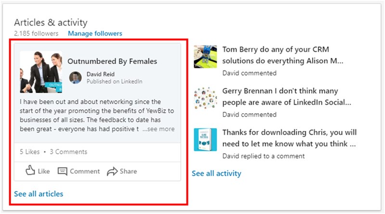The image size is (385, 214).
Task: Open the Thanks for downloading Chris reply
Action: (x=289, y=138)
